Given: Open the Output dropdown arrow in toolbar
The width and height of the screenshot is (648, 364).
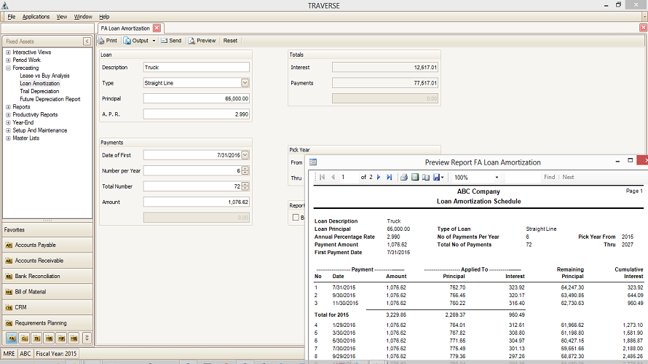Looking at the screenshot, I should coord(153,41).
